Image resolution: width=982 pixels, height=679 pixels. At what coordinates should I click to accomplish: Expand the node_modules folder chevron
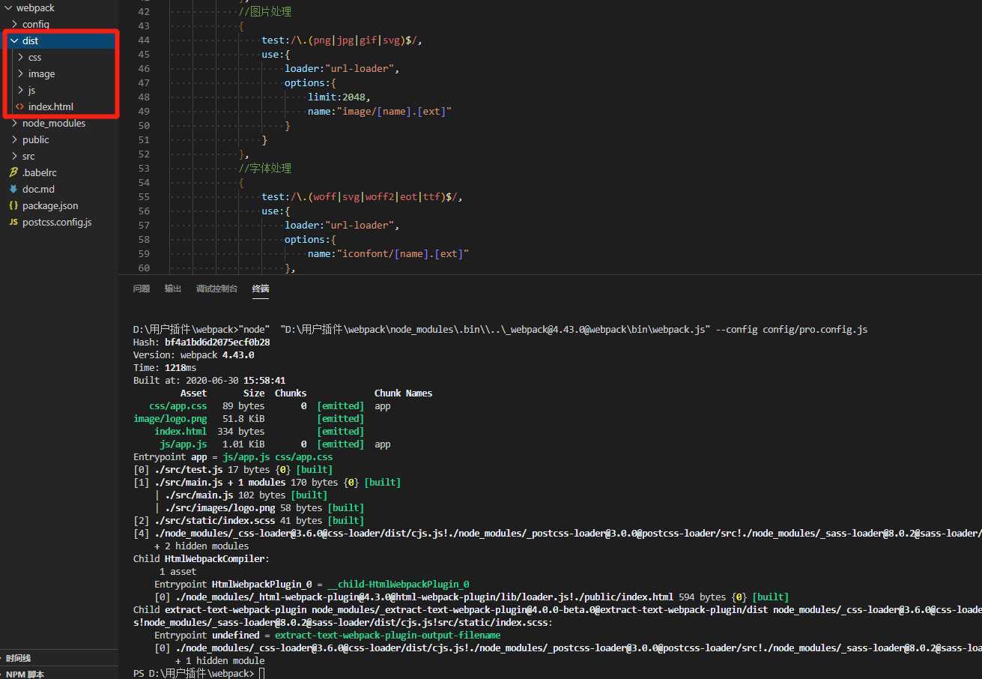pyautogui.click(x=14, y=124)
